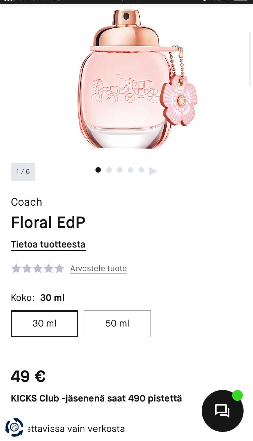The height and width of the screenshot is (441, 253).
Task: Click the second rating star
Action: click(x=27, y=268)
